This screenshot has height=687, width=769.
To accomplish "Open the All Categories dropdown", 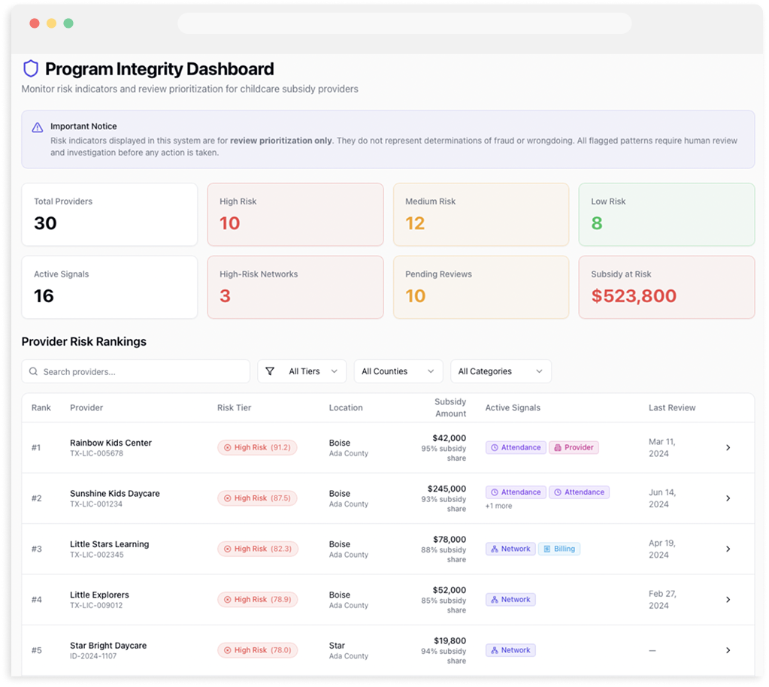I will [500, 371].
